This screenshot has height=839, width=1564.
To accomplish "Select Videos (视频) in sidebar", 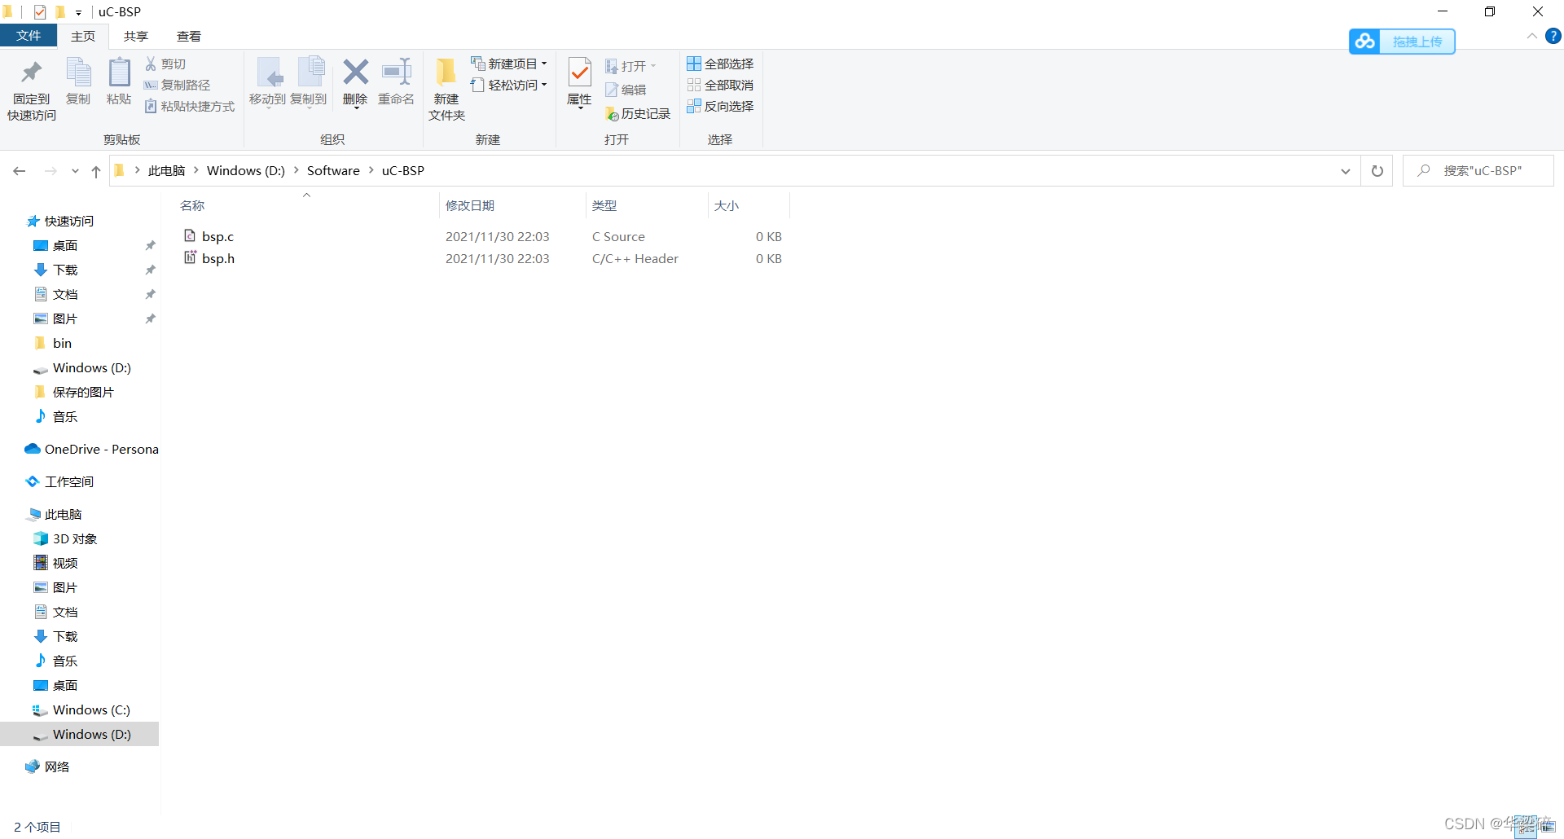I will pyautogui.click(x=65, y=563).
